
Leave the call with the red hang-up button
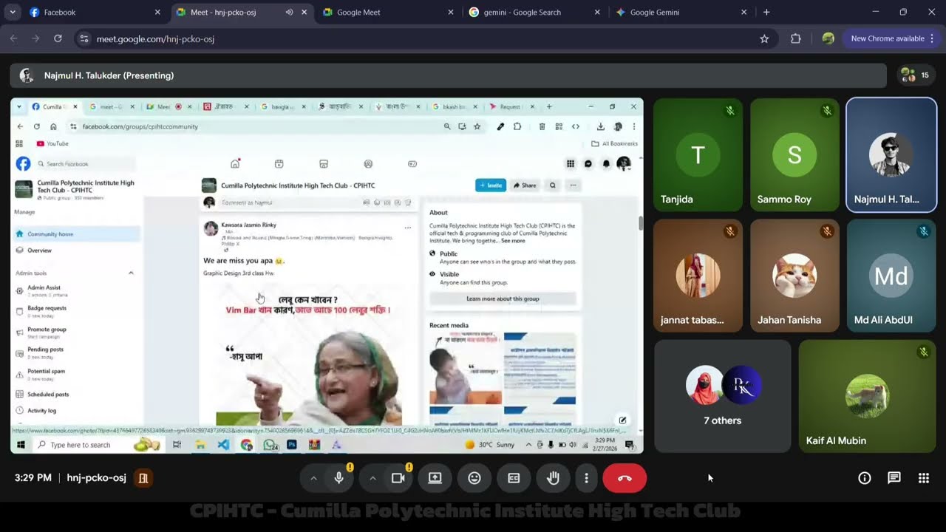click(x=625, y=478)
